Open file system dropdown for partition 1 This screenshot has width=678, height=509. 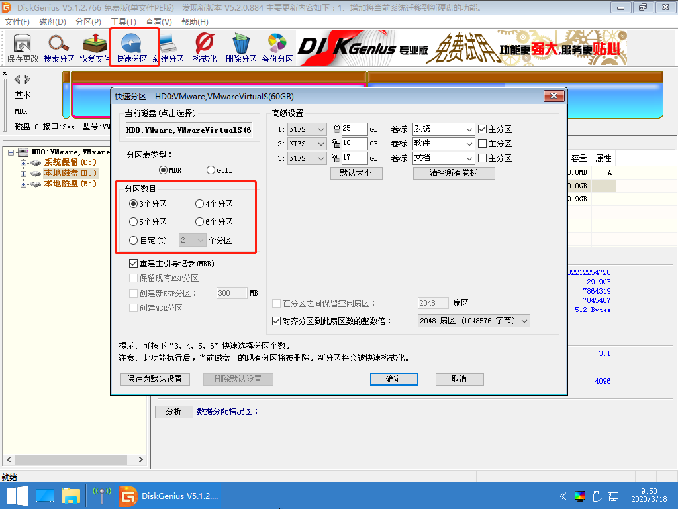pos(307,129)
